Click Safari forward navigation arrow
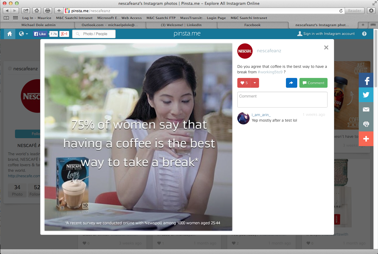The image size is (378, 254). (15, 11)
